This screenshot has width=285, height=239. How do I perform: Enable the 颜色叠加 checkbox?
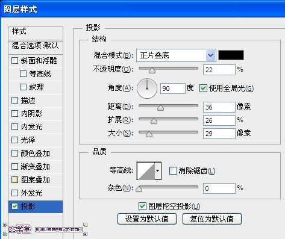(x=14, y=153)
